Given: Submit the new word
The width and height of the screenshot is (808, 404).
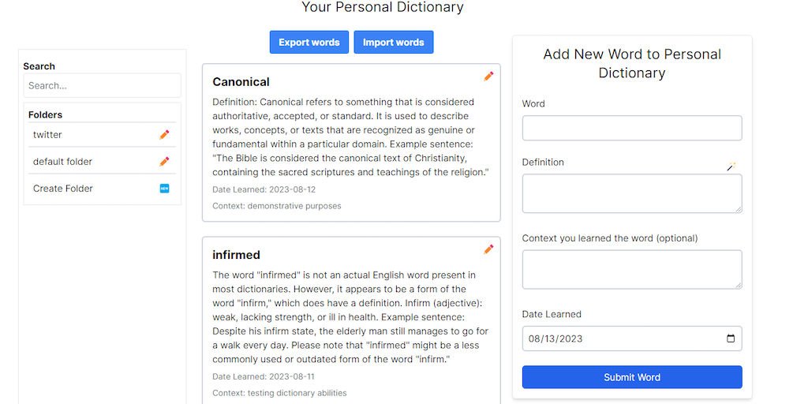Looking at the screenshot, I should (631, 377).
